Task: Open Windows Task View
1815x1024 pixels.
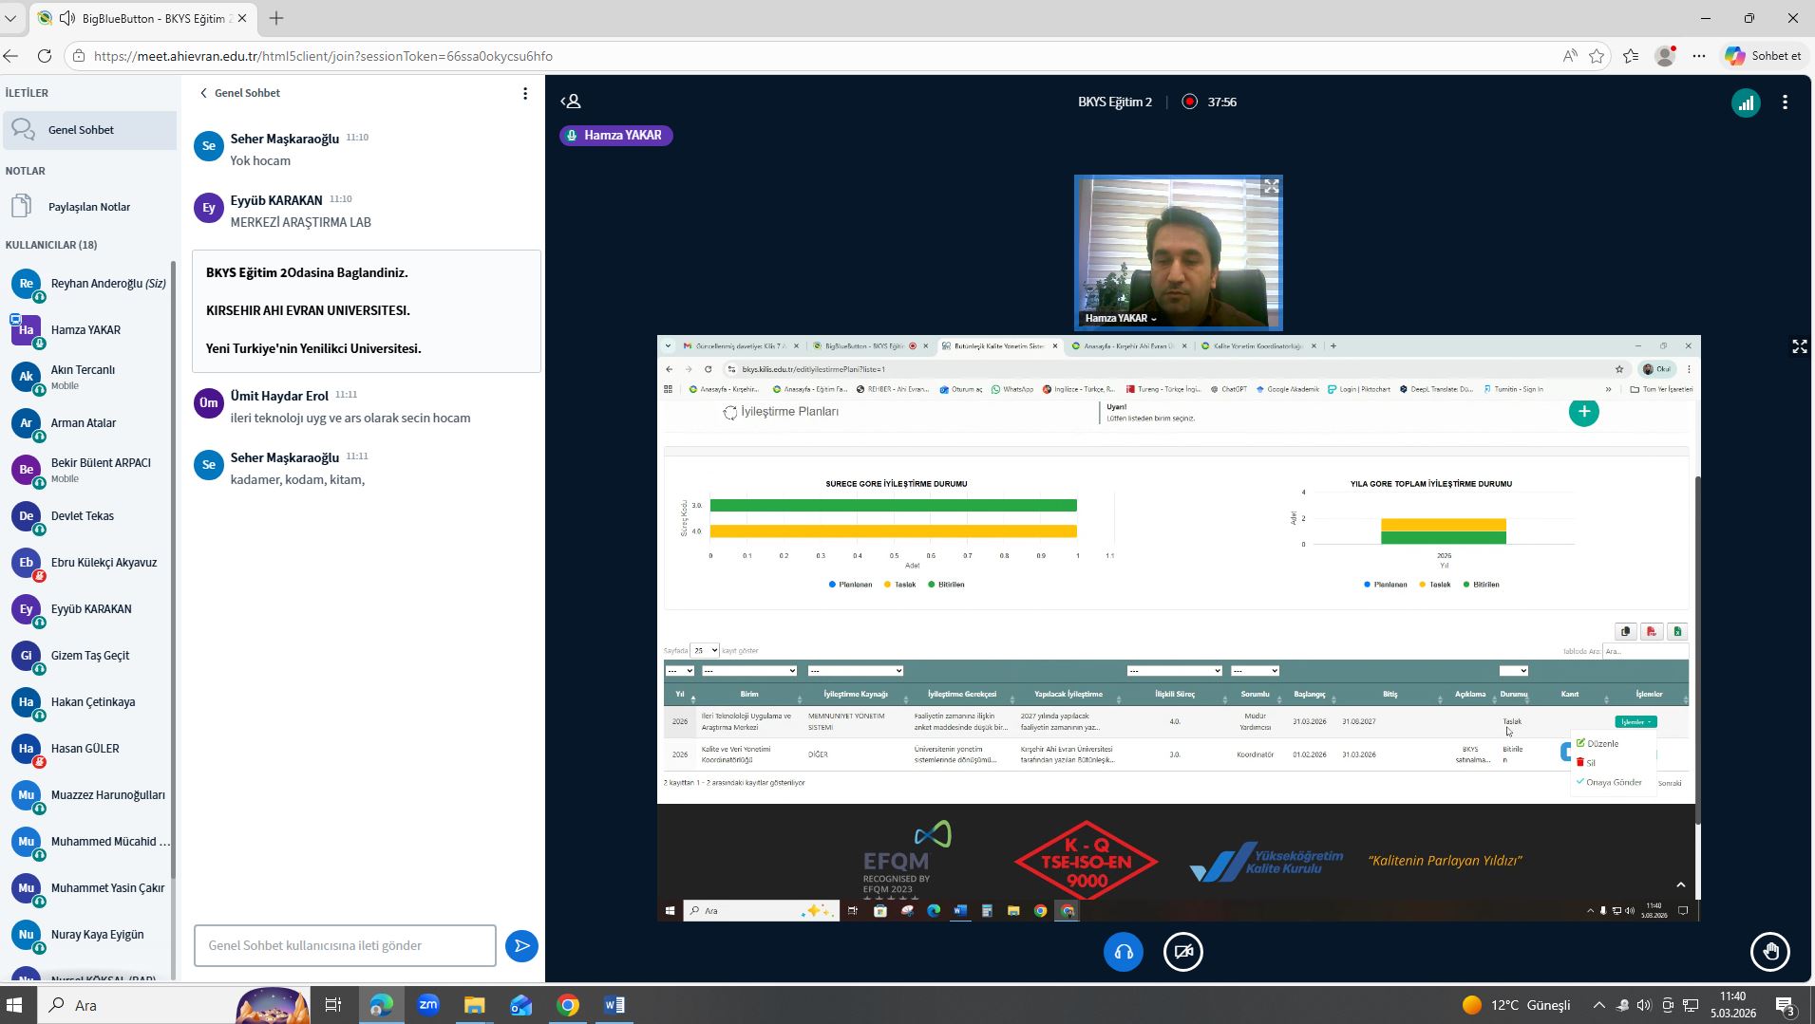Action: coord(333,1005)
